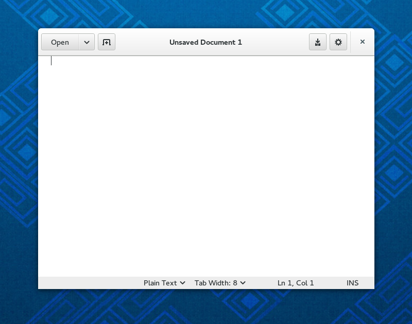Create a new document tab

click(107, 42)
